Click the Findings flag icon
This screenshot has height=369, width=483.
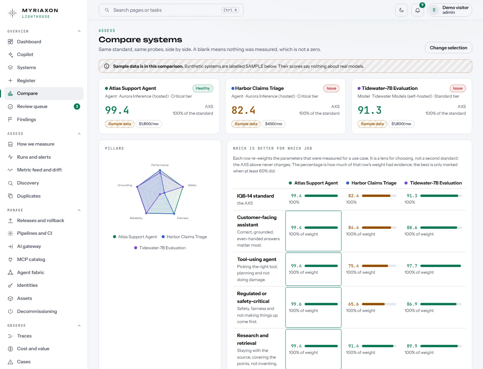coord(10,119)
